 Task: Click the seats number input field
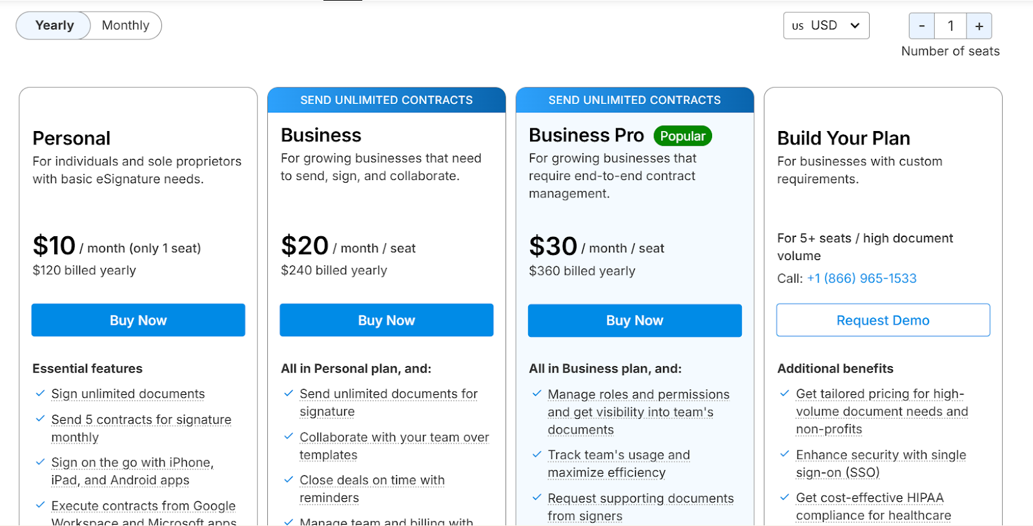coord(950,26)
